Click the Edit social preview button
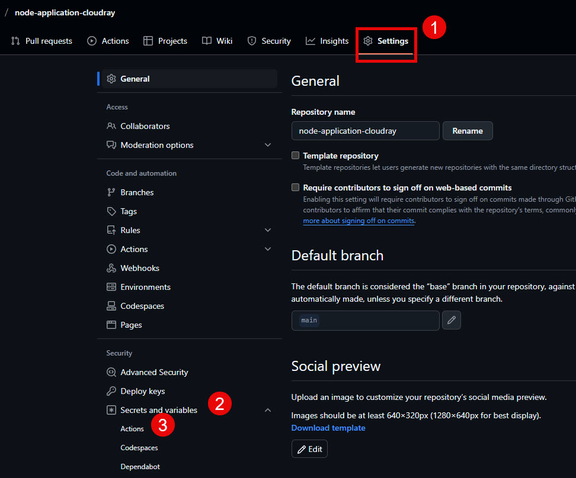 click(x=309, y=449)
